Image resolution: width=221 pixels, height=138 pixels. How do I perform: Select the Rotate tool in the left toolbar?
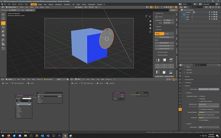click(3, 27)
